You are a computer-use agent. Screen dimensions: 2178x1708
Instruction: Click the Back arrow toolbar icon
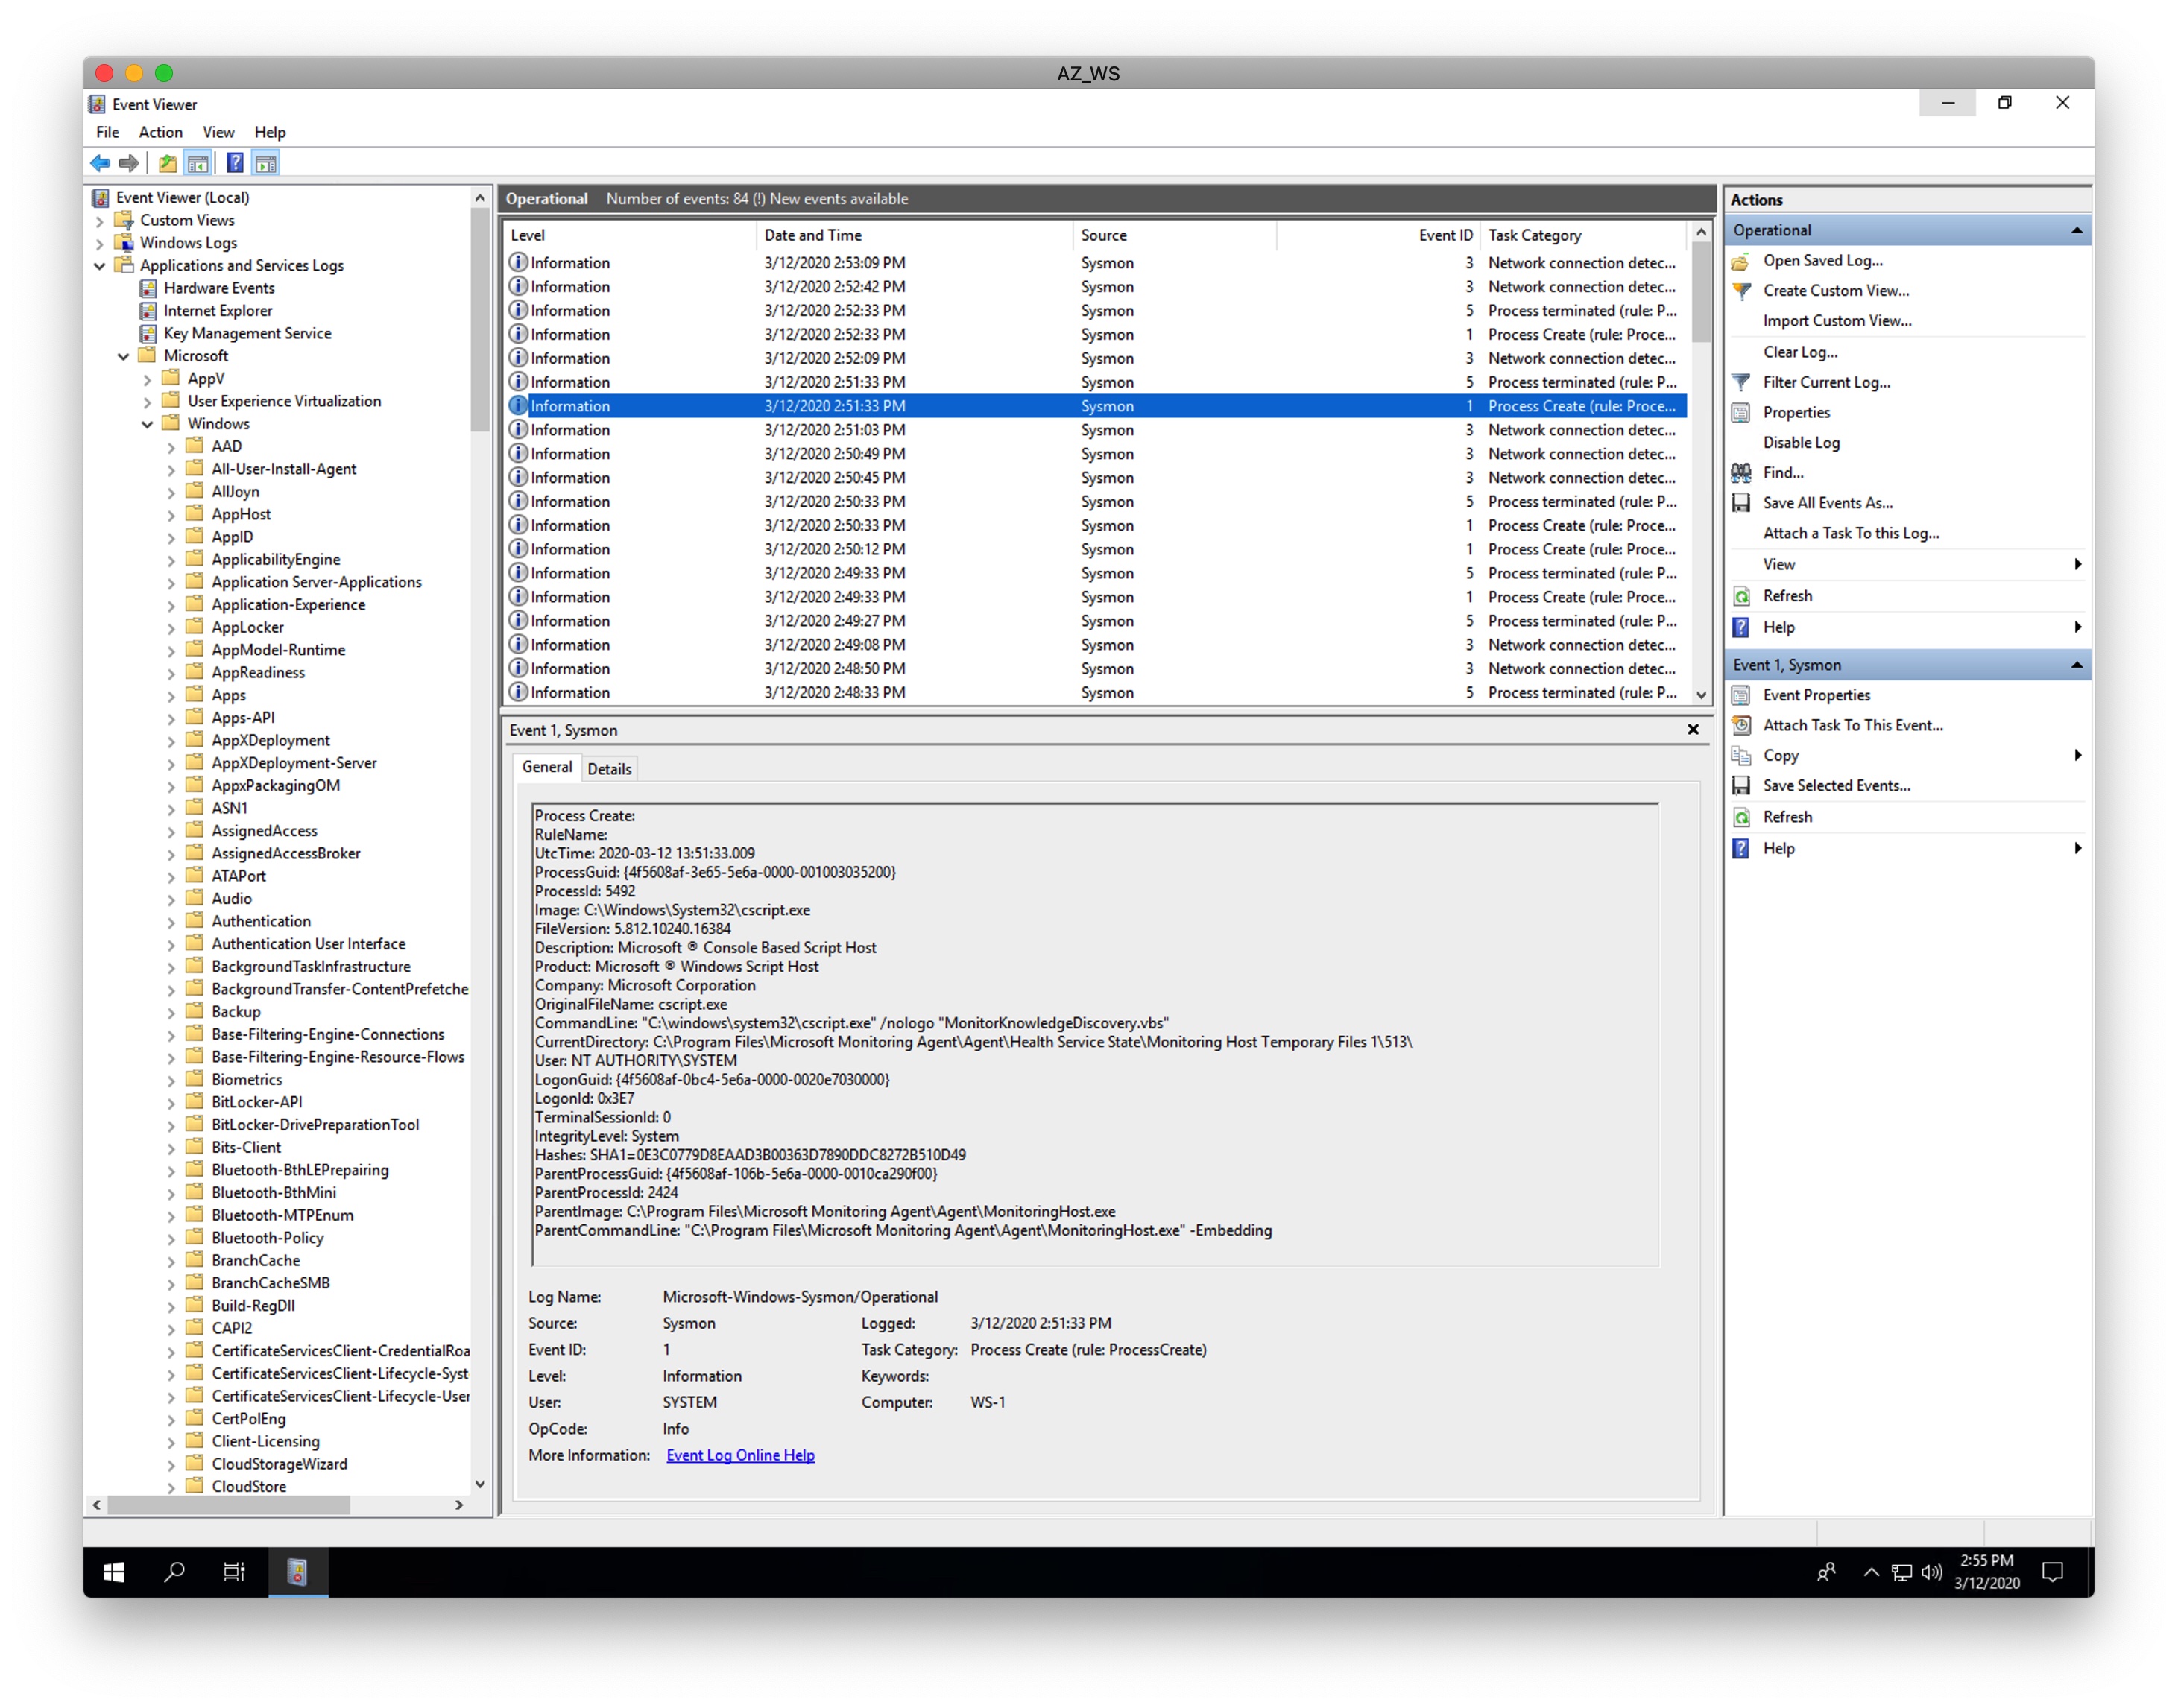pyautogui.click(x=100, y=163)
